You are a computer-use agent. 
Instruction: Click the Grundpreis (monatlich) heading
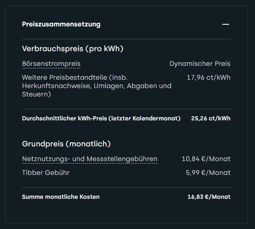[x=66, y=144]
